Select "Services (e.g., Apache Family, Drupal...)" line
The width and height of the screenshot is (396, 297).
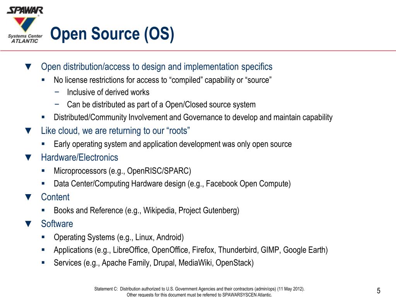[x=154, y=263]
